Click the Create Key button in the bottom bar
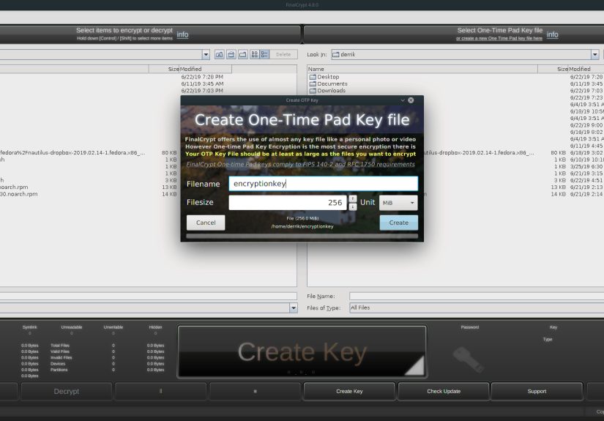Screen dimensions: 604x421 point(349,391)
